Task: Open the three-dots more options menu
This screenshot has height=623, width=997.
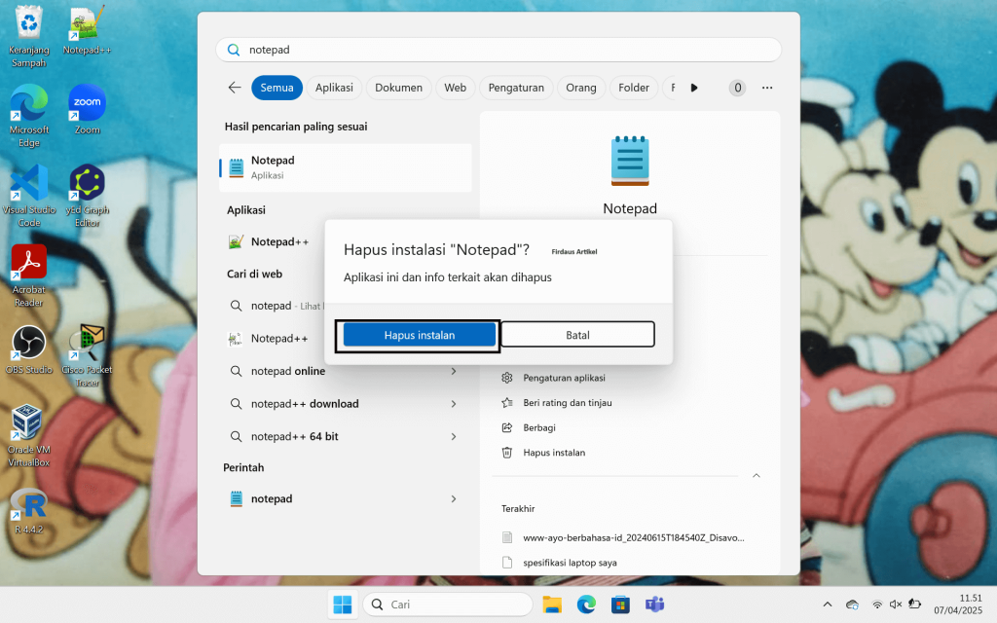Action: pyautogui.click(x=767, y=88)
